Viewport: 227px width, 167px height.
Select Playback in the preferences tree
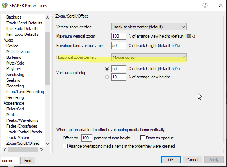point(14,69)
